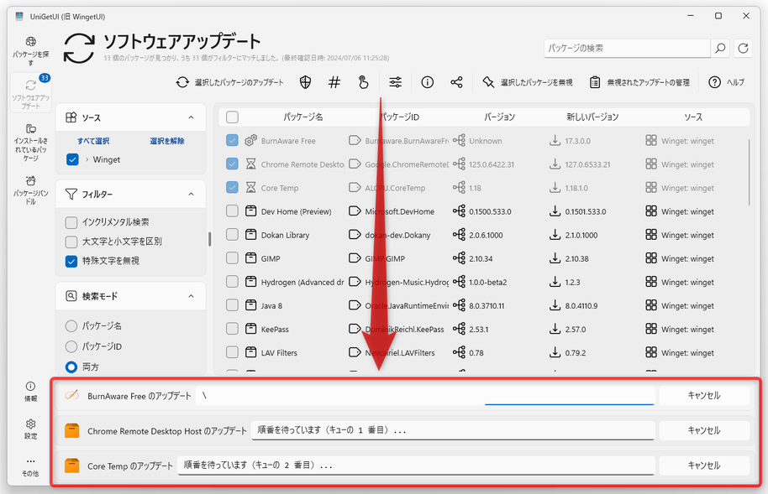Open the パッケージを探す sidebar page
This screenshot has width=768, height=494.
point(30,50)
